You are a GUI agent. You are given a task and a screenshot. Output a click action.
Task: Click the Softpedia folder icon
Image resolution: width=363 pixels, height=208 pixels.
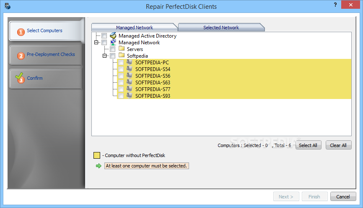click(122, 55)
